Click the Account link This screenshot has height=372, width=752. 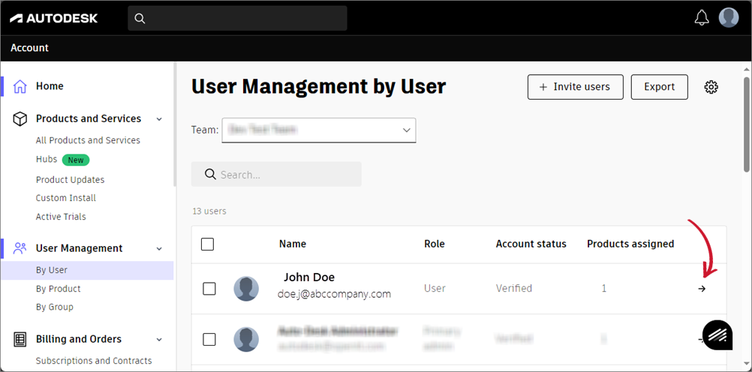click(30, 48)
